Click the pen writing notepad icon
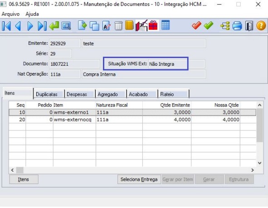The image size is (268, 208). point(141,25)
